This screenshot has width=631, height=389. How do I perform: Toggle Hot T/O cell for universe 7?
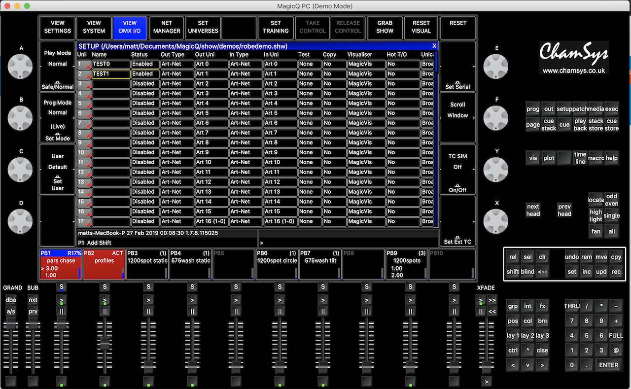(x=403, y=123)
